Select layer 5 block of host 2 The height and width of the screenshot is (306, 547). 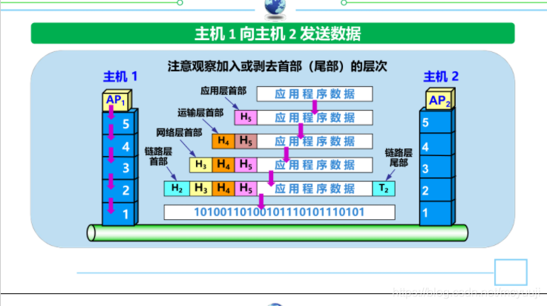point(437,121)
